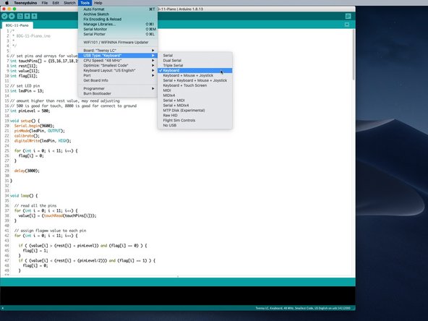Click code line "int ledPin = 13;"
428x321 pixels.
(x=27, y=91)
